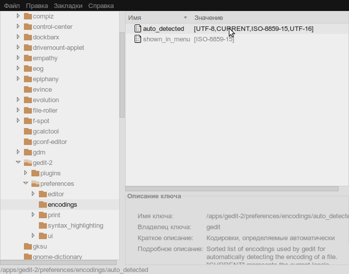Click the gconf-editor folder icon
The height and width of the screenshot is (274, 349).
click(28, 141)
